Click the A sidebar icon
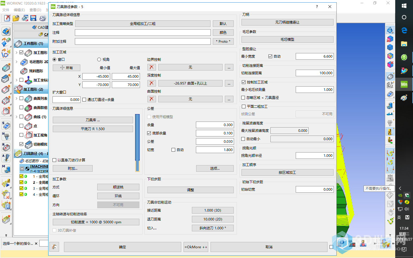 click(x=6, y=158)
